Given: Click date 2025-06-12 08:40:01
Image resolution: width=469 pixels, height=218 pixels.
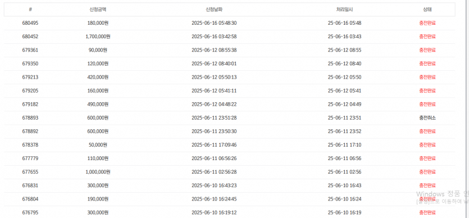Looking at the screenshot, I should pyautogui.click(x=214, y=63).
